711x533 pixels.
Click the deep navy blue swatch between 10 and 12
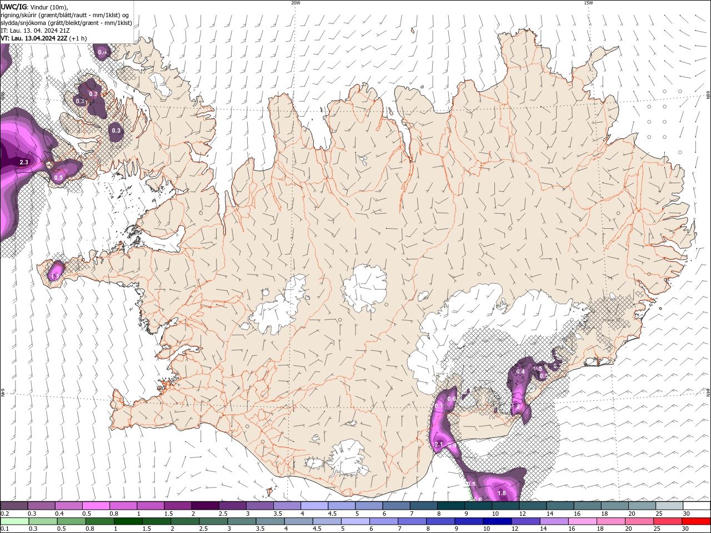click(x=497, y=521)
